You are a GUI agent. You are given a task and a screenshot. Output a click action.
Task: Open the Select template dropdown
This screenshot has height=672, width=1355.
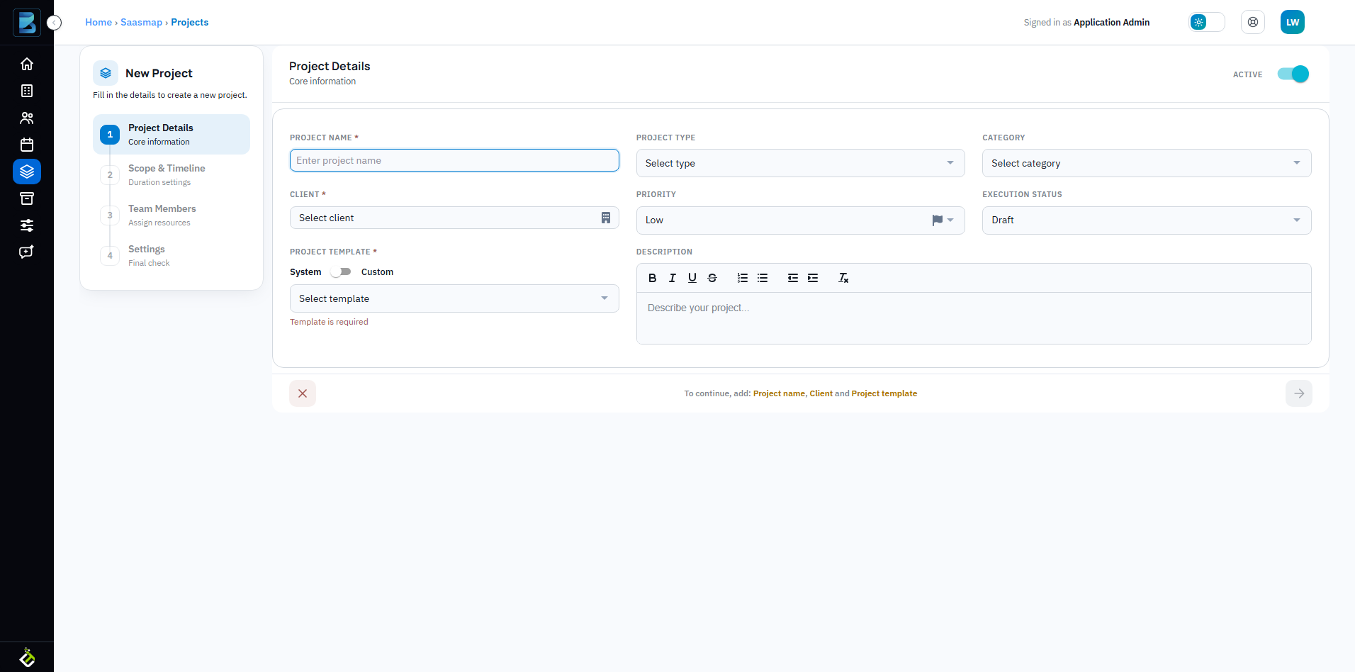point(454,298)
